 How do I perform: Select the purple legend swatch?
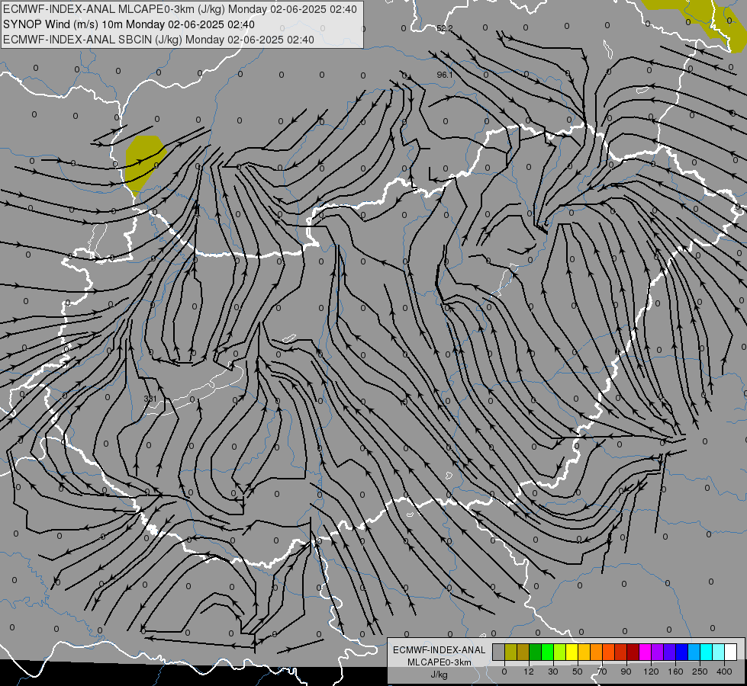[x=658, y=652]
